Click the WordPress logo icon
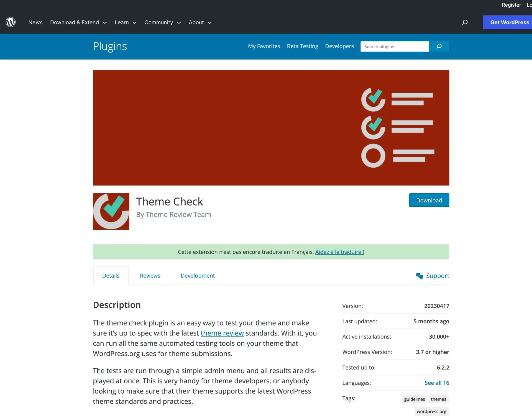 coord(10,22)
